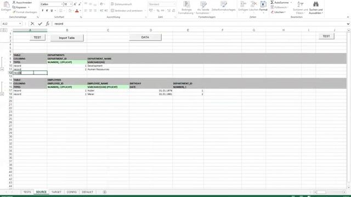Screen dimensions: 351x197
Task: Click the Füllbereich fill icon
Action: 272,7
